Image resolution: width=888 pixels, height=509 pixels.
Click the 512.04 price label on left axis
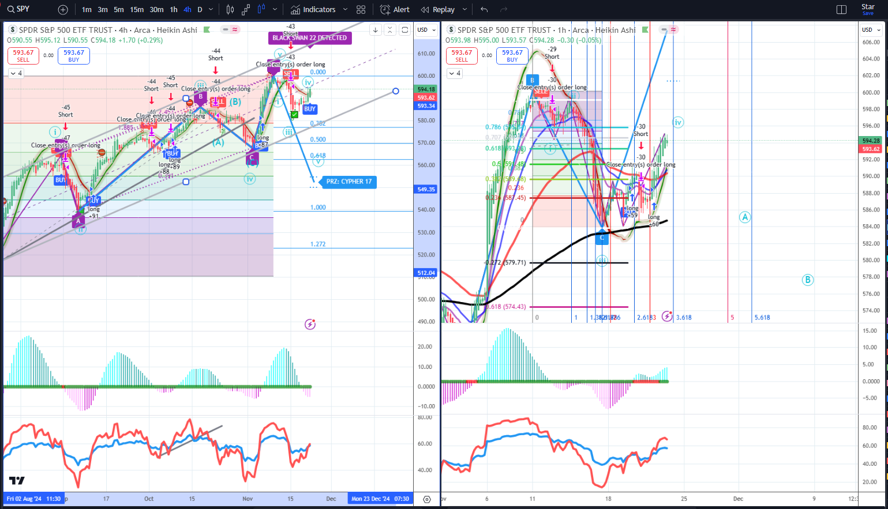426,273
